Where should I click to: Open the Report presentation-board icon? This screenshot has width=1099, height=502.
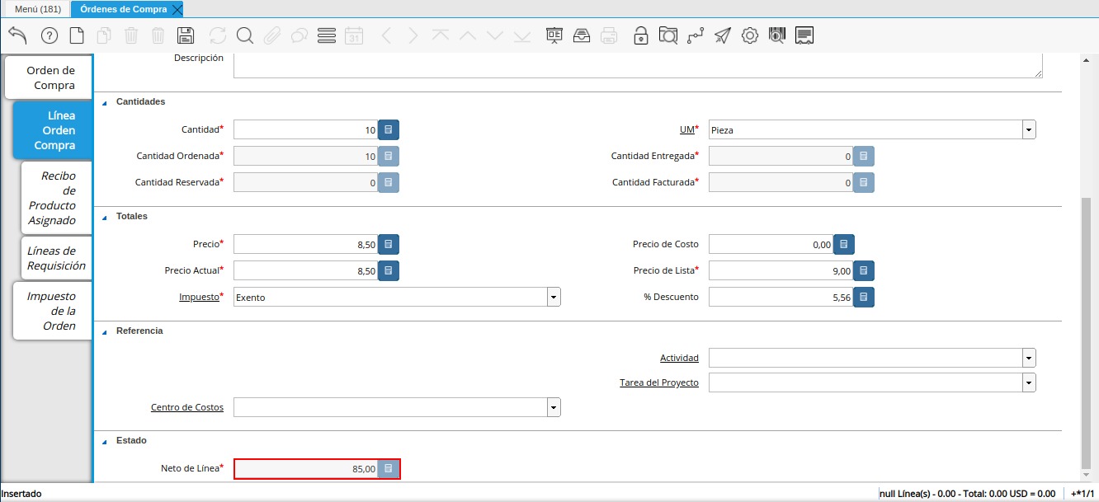(x=554, y=35)
